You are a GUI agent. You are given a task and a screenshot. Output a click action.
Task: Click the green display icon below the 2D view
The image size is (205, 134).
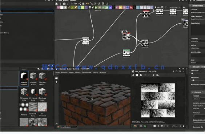tap(145, 126)
